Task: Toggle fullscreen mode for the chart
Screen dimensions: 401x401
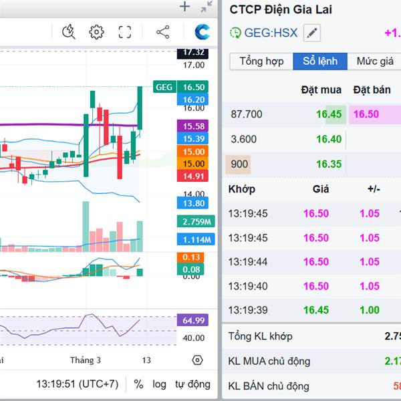Action: 125,32
